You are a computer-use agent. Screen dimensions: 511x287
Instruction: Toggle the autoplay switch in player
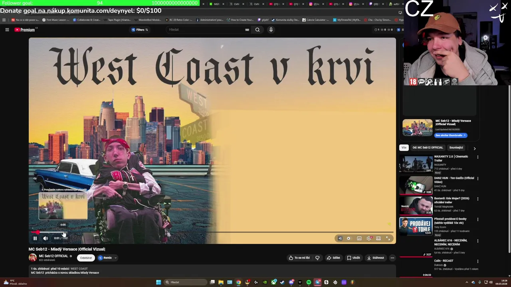coord(349,238)
